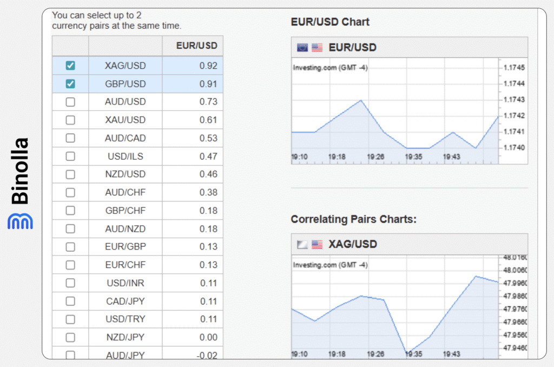Click the EU flag icon in EUR/USD chart header
Screen dimensions: 554x367
[302, 48]
